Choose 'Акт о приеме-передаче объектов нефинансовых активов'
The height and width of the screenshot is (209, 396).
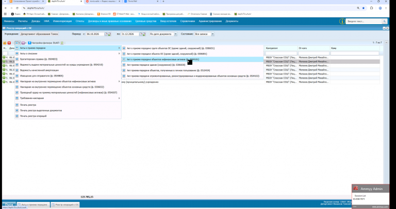click(x=193, y=60)
